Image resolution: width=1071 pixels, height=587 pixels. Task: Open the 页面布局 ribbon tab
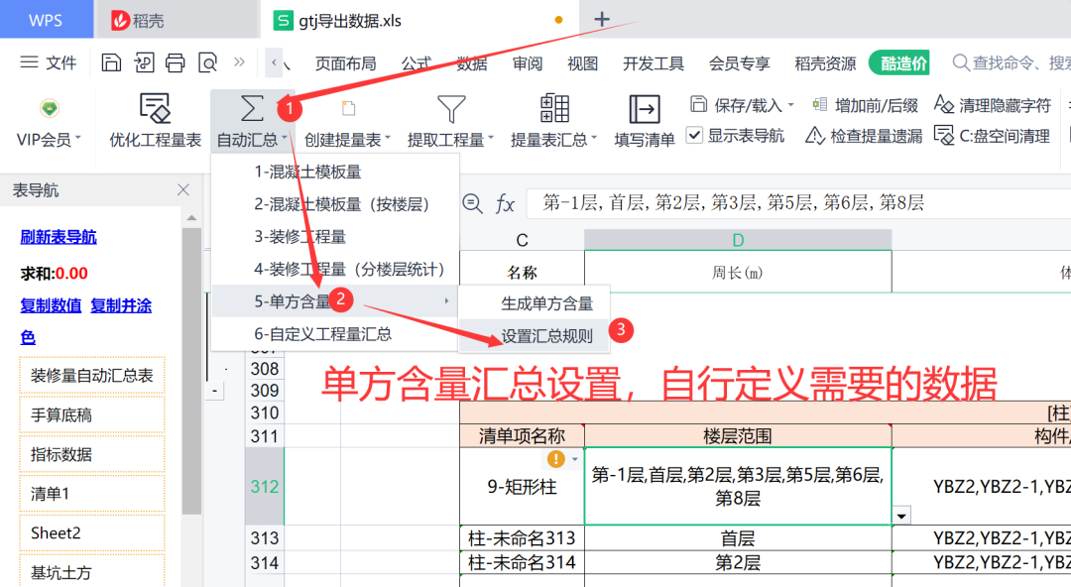(345, 63)
